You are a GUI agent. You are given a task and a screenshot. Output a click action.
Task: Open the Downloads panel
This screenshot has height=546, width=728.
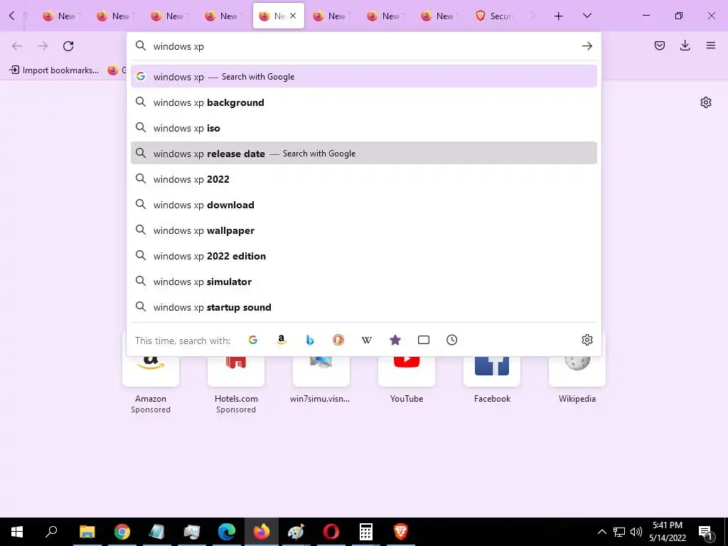click(685, 45)
